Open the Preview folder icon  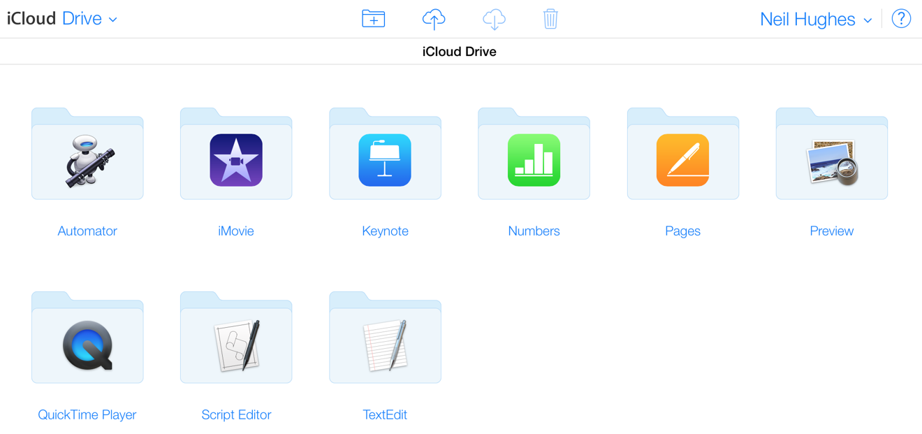(x=832, y=154)
